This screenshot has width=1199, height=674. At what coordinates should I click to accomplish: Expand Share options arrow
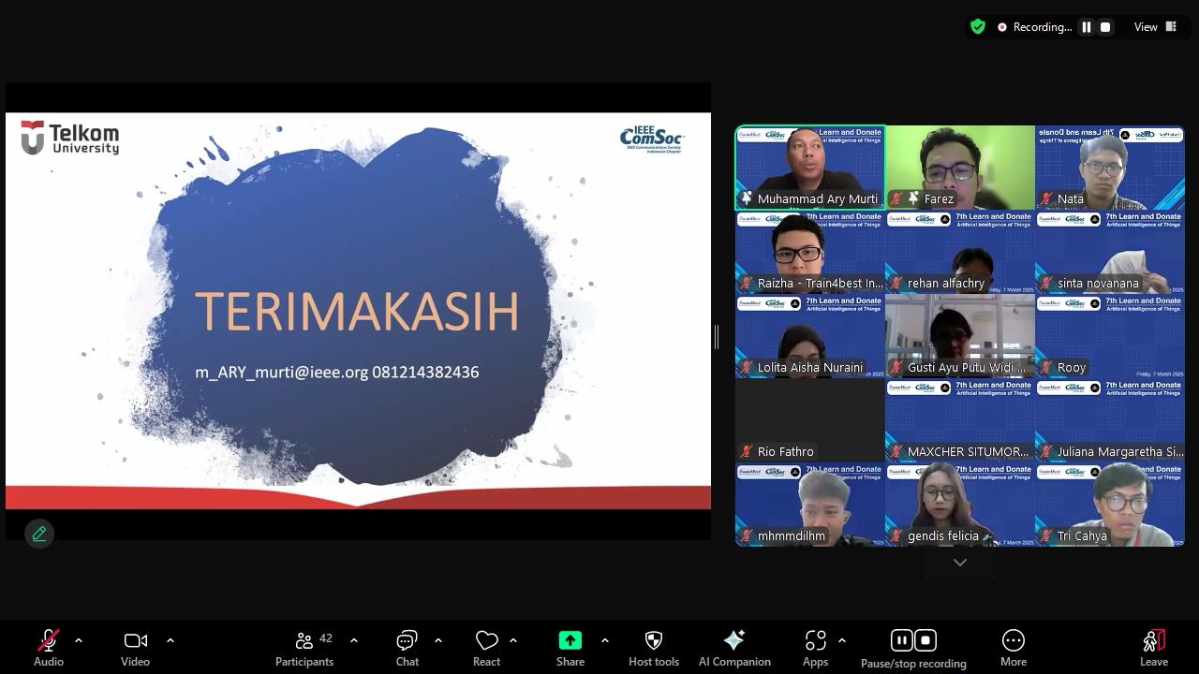[605, 641]
